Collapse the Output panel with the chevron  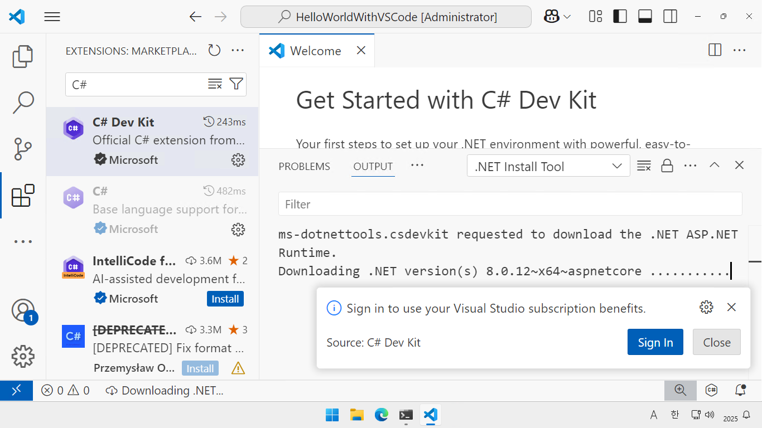tap(715, 166)
